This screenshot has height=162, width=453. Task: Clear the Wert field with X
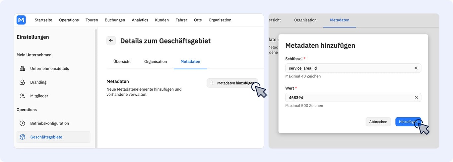(x=416, y=98)
